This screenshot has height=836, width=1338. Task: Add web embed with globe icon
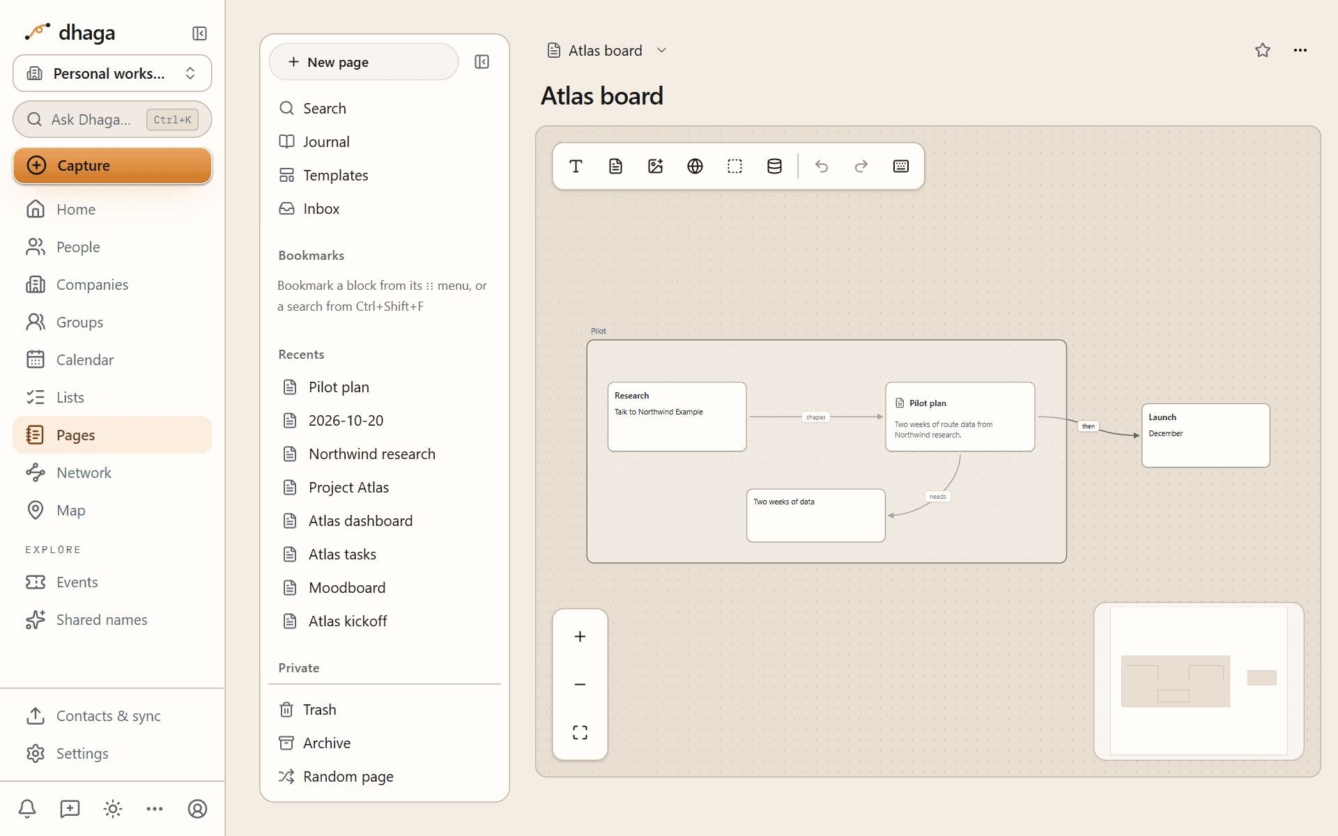pyautogui.click(x=695, y=166)
